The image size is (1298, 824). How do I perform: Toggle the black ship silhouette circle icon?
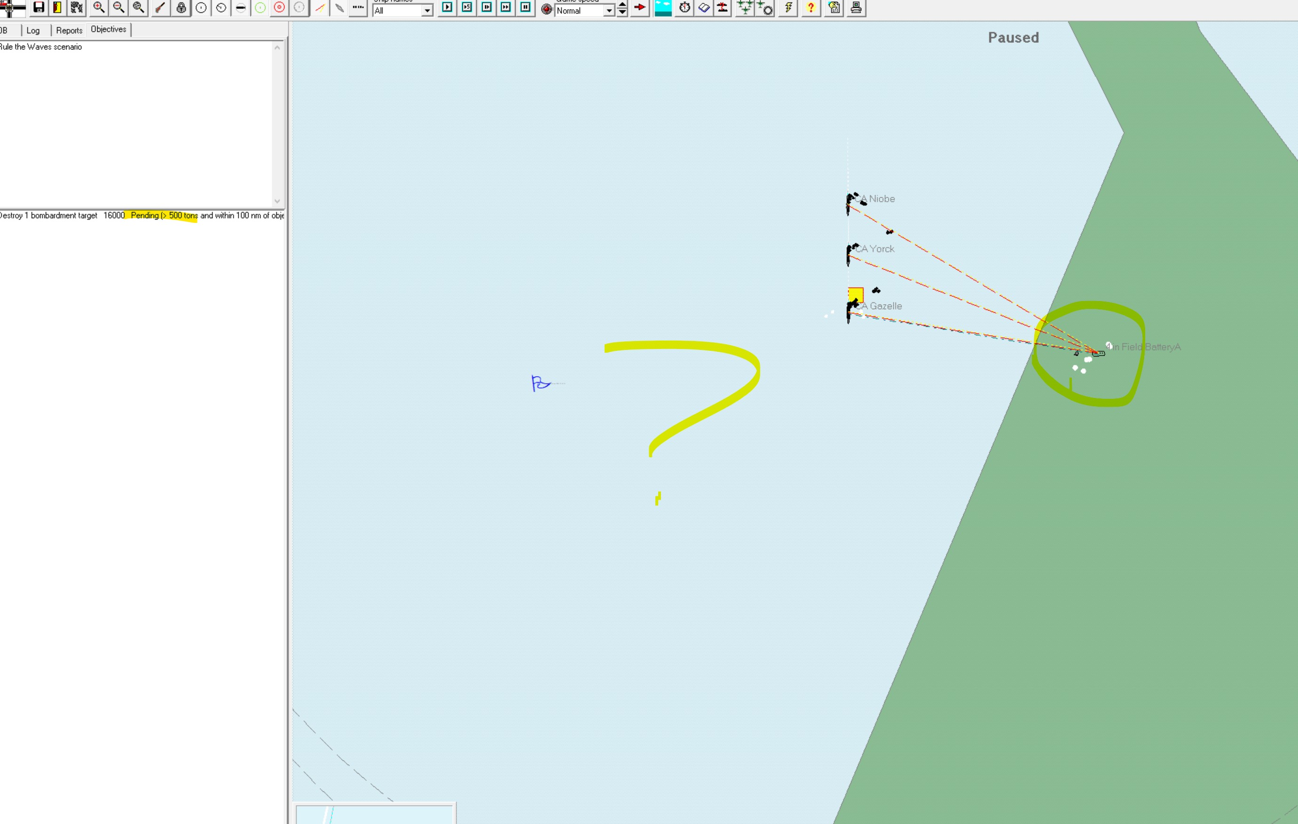(240, 8)
